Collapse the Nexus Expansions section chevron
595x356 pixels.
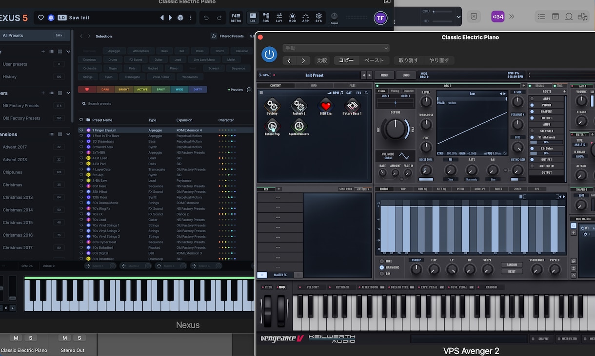(68, 134)
